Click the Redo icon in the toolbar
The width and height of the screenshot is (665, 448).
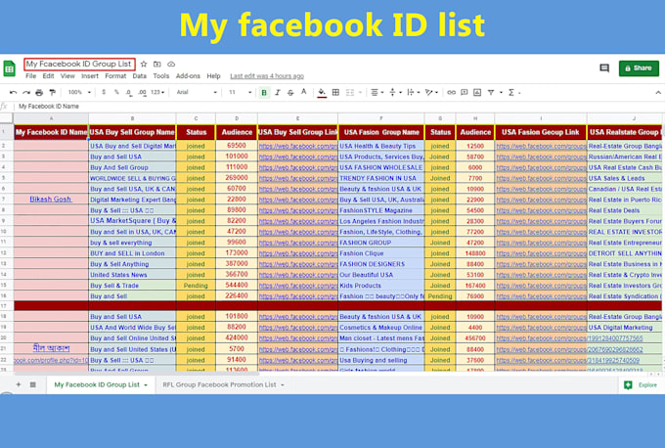(x=26, y=93)
